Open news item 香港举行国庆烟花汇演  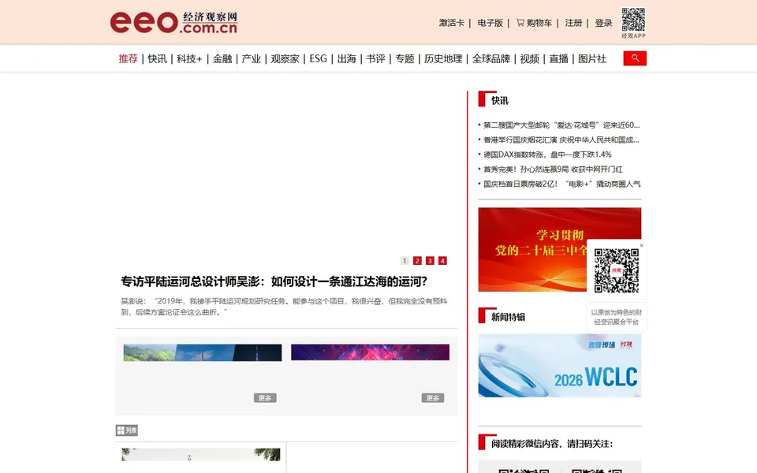click(561, 140)
